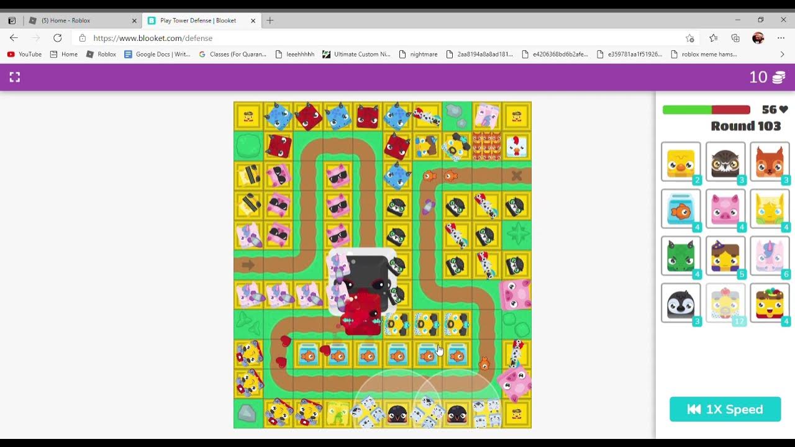Open the browser profile avatar
Screen dimensions: 795x447
point(758,38)
